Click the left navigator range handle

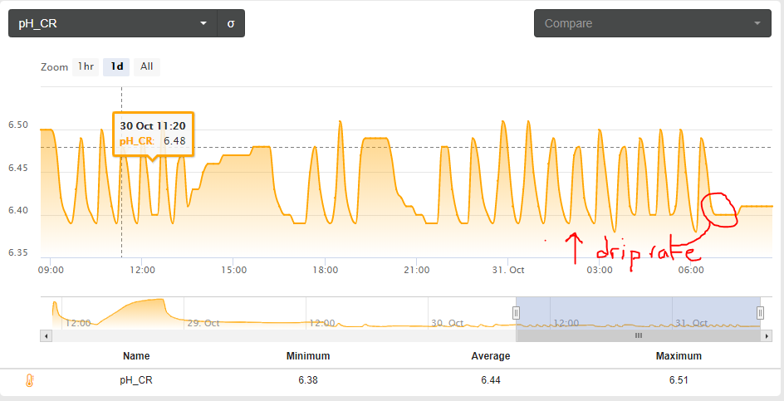[516, 313]
